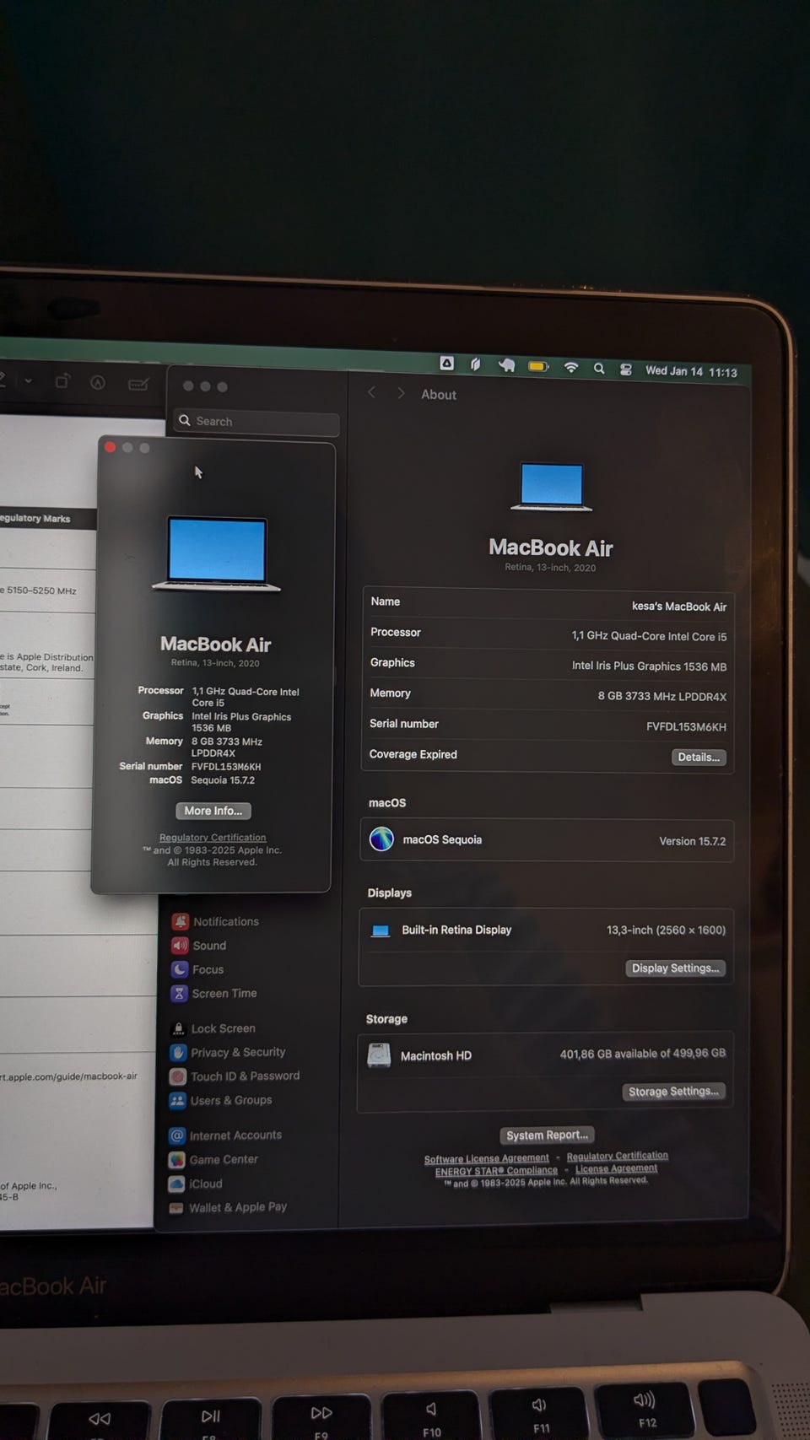Open Control Center

click(626, 369)
